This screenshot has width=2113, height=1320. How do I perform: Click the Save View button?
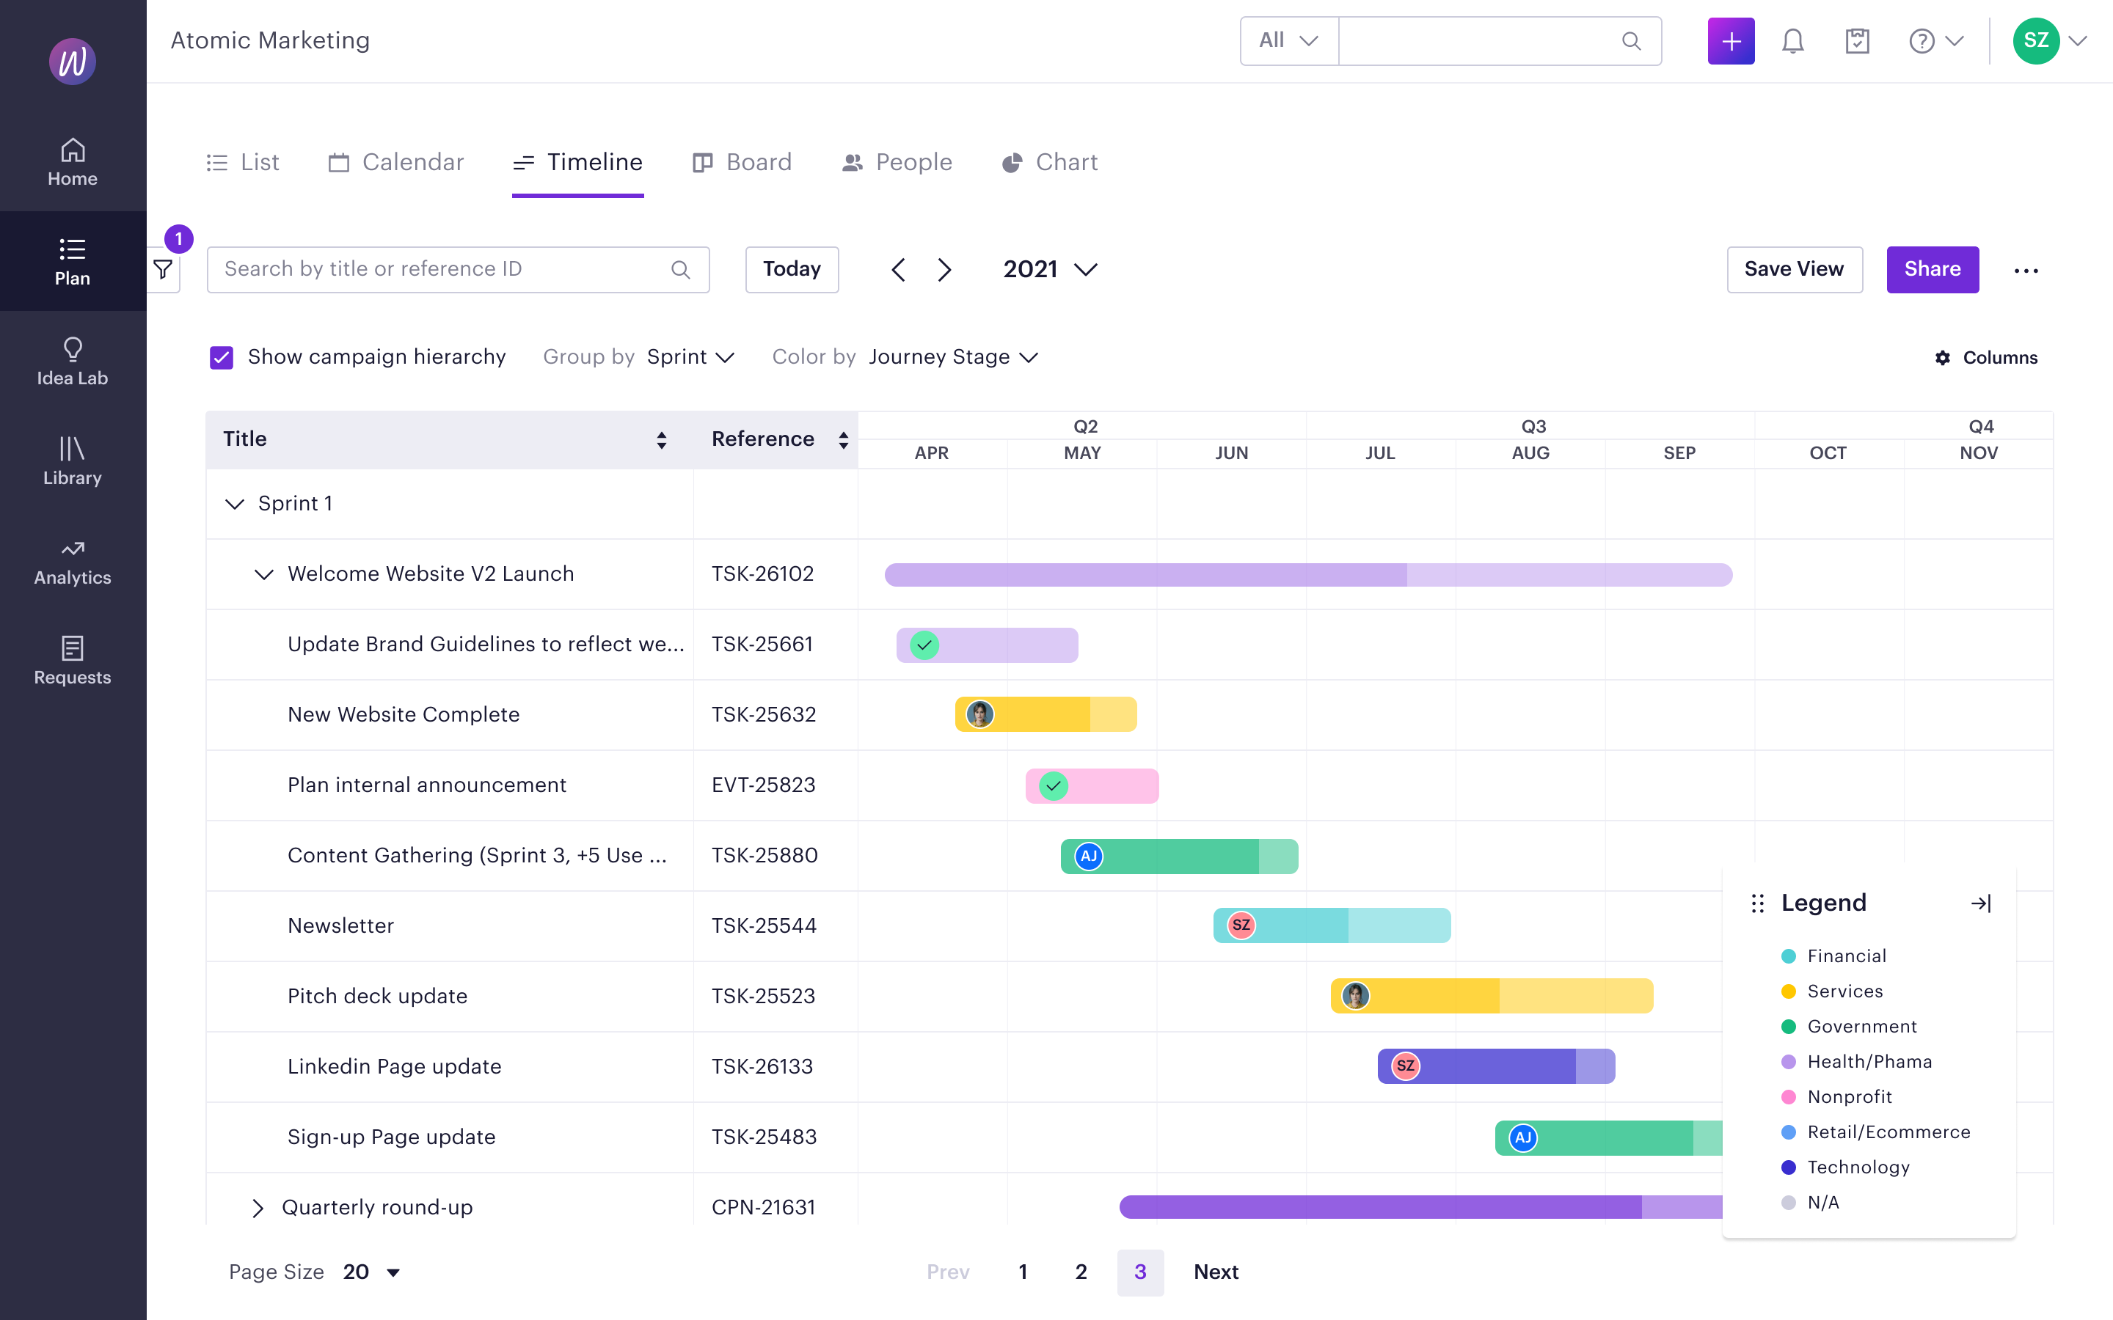click(1793, 270)
